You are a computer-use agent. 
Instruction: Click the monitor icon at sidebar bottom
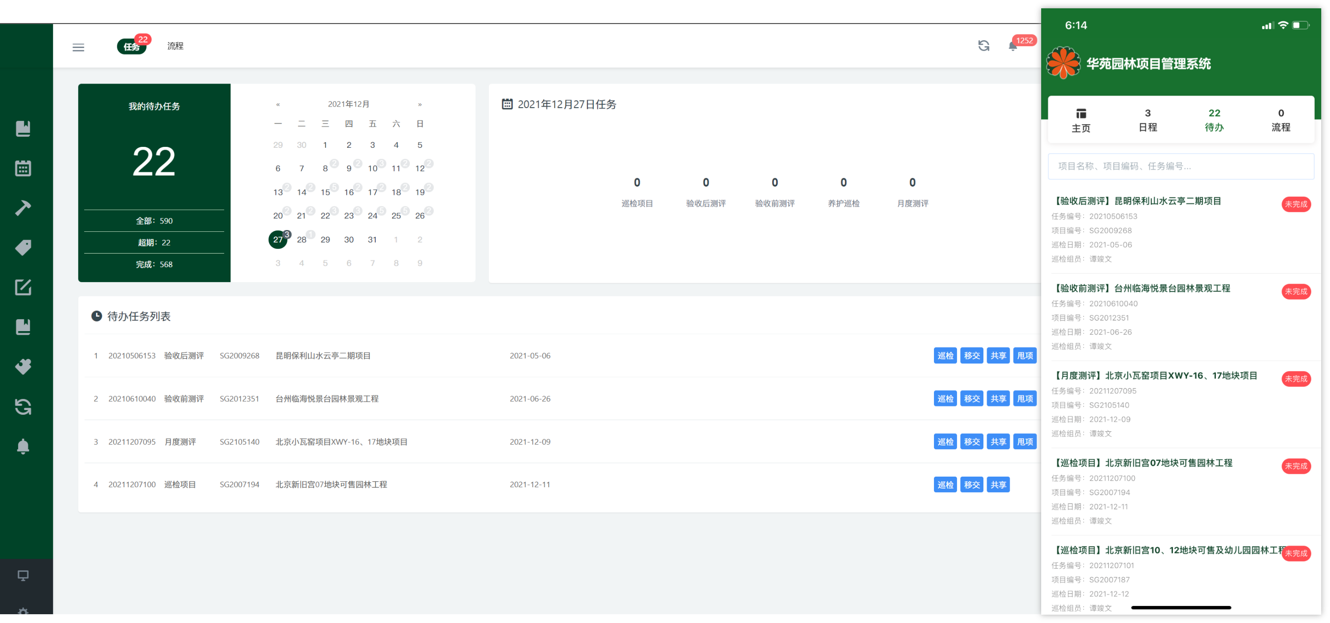tap(23, 575)
